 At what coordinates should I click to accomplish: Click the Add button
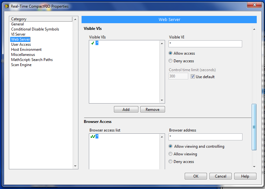pyautogui.click(x=126, y=109)
